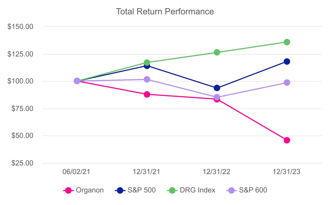Viewport: 330px width, 205px height.
Task: Select the "S&P 600" legend text label
Action: point(253,190)
